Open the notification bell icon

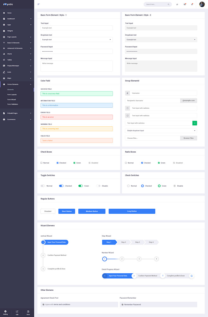(192, 4)
